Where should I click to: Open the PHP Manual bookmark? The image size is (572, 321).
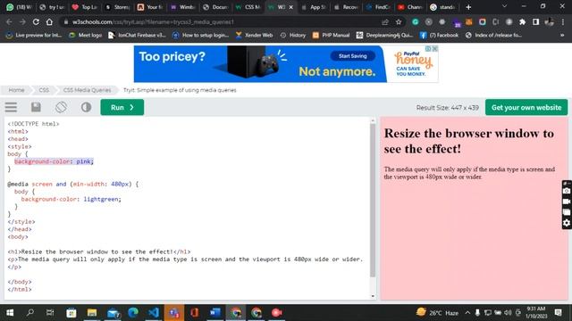tap(332, 36)
